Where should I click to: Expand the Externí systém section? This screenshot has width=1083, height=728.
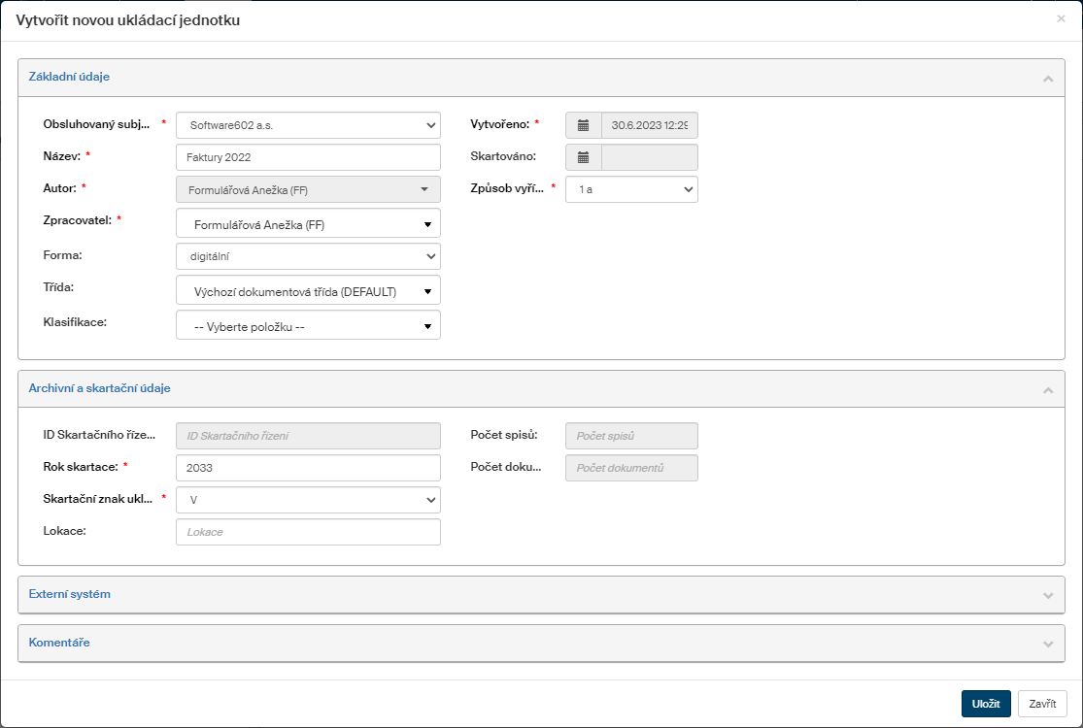[x=1047, y=595]
